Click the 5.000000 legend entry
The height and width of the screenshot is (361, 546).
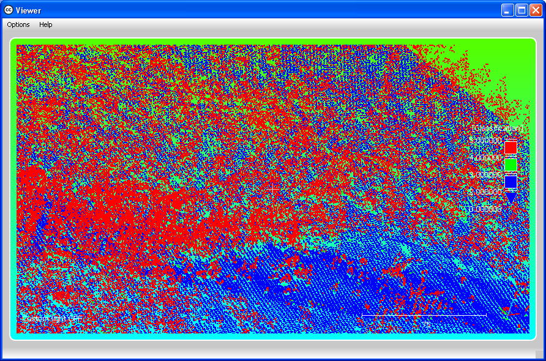pyautogui.click(x=485, y=140)
